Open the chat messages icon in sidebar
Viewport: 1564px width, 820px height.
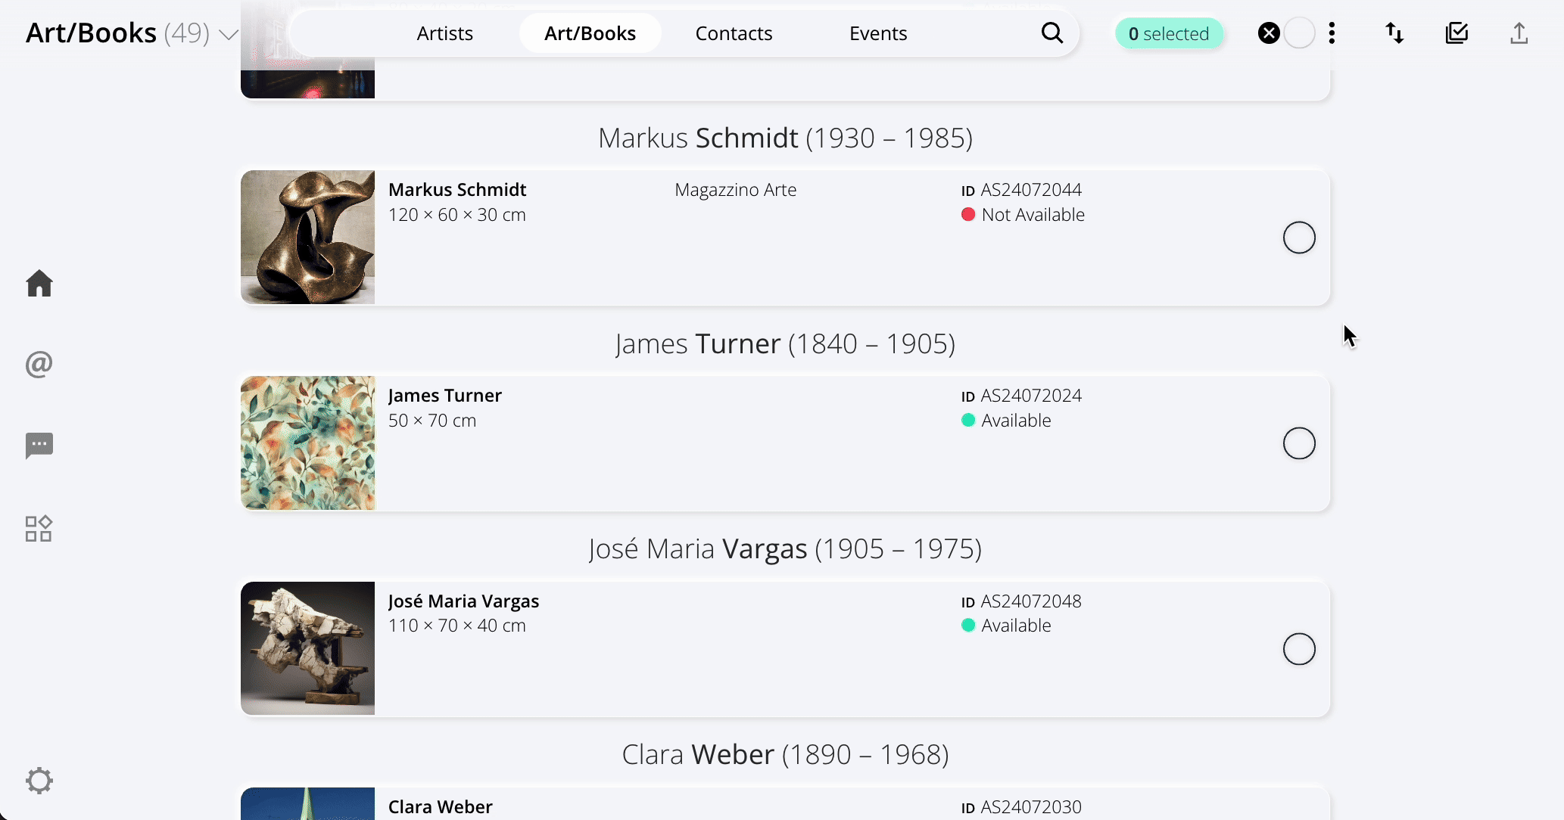pos(39,446)
